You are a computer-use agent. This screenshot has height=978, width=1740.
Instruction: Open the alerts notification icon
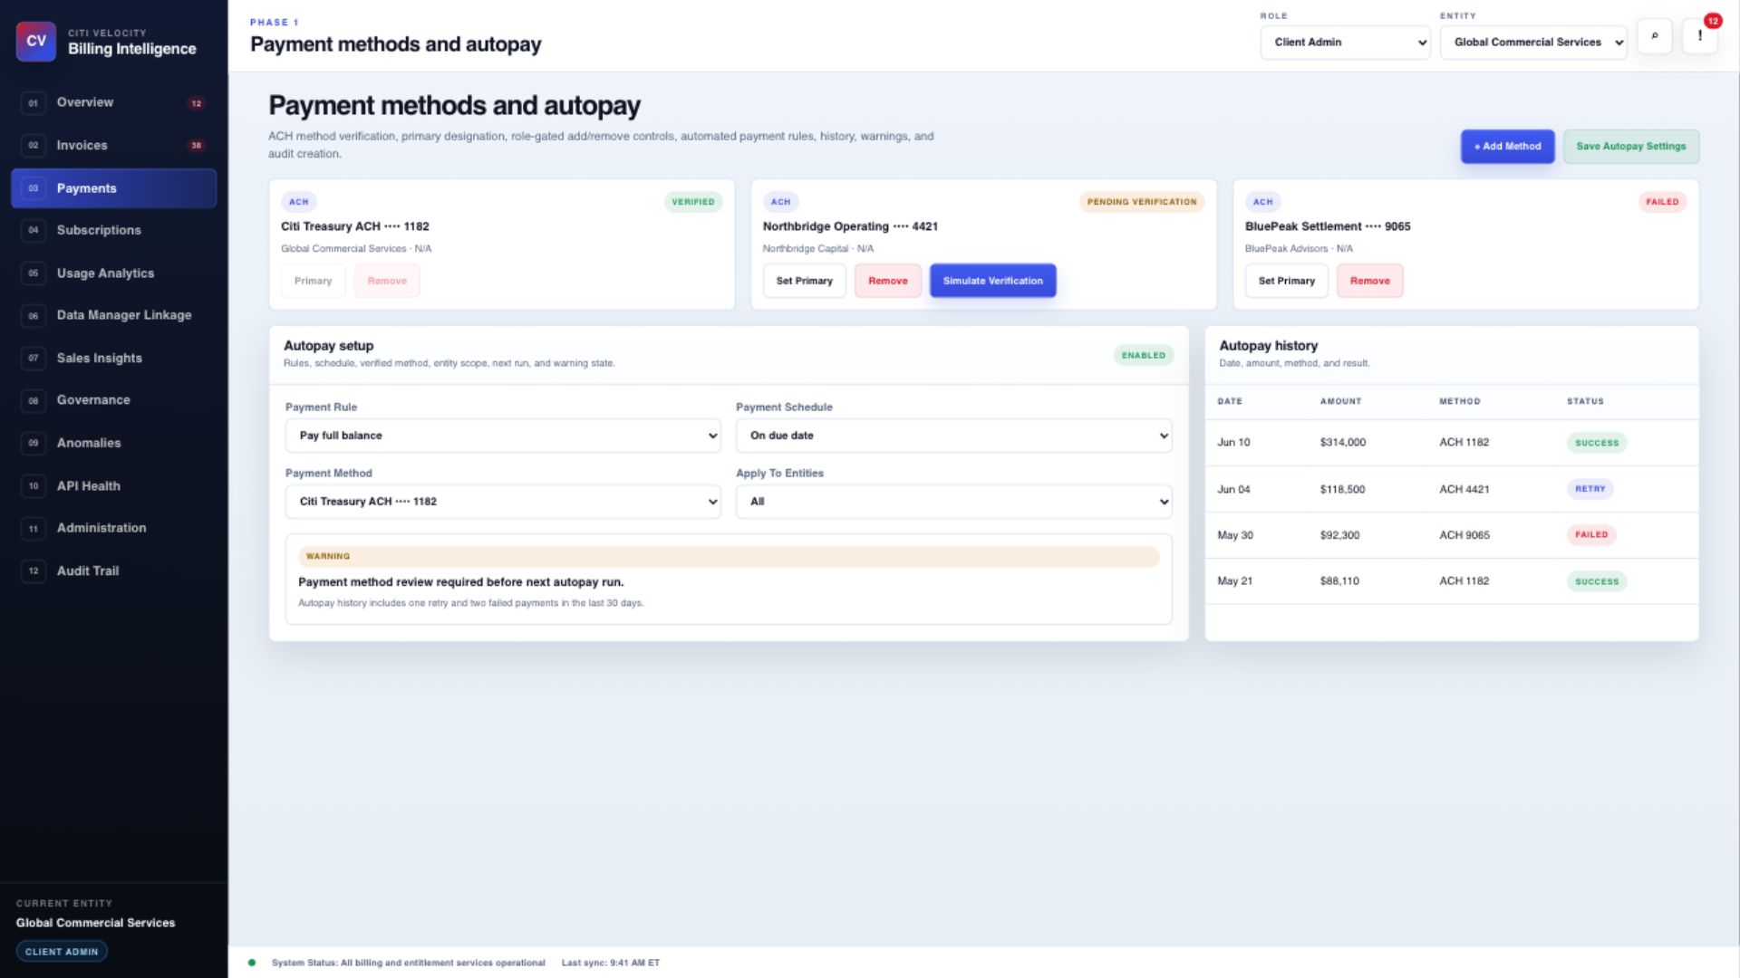coord(1700,36)
